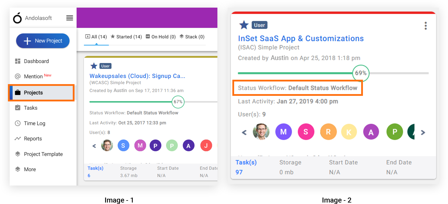Switch to the Started (14) tab
The height and width of the screenshot is (204, 448).
pos(126,37)
